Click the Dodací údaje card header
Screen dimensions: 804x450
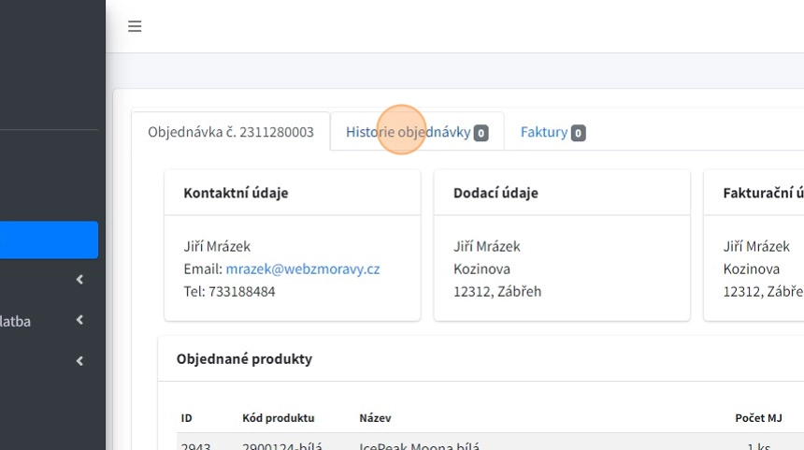[x=495, y=193]
